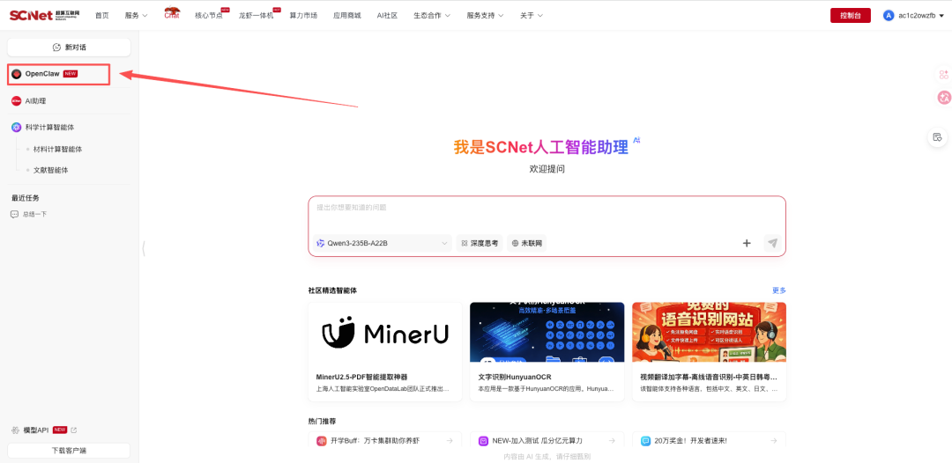
Task: Click the Qwen model logo icon
Action: click(321, 244)
